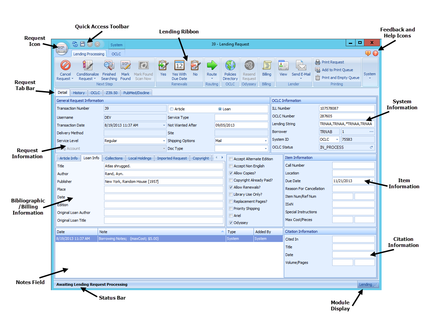Check the Accept Non English option
436x333 pixels.
pos(231,166)
